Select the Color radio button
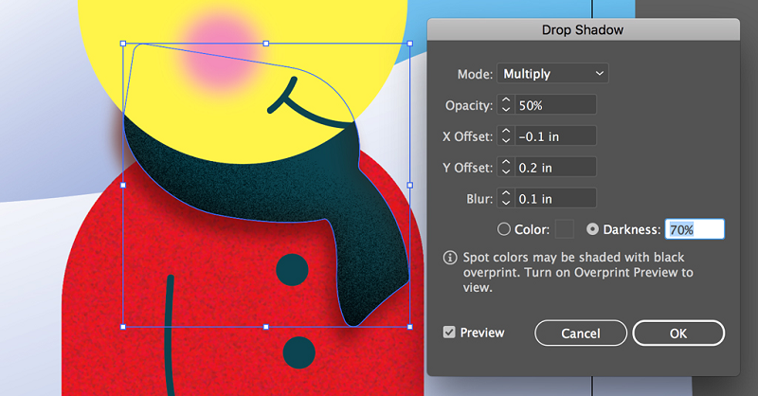 [504, 228]
